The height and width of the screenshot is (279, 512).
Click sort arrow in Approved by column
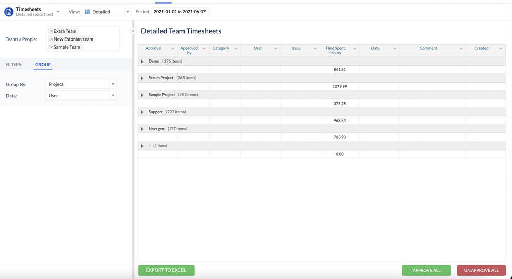204,48
